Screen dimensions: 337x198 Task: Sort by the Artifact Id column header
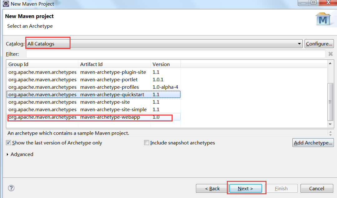click(x=114, y=64)
